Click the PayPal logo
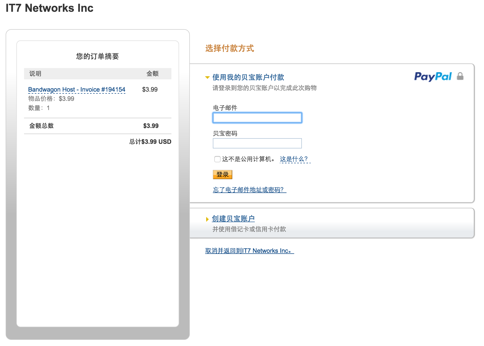 pos(433,77)
